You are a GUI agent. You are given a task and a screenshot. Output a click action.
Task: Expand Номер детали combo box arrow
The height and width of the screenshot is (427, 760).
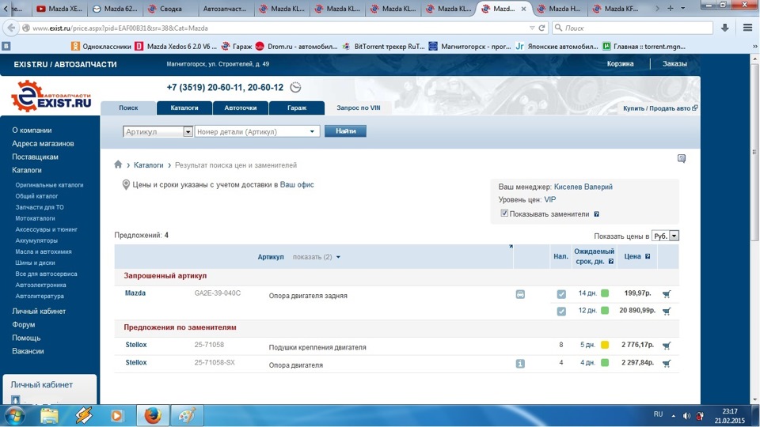[x=312, y=132]
